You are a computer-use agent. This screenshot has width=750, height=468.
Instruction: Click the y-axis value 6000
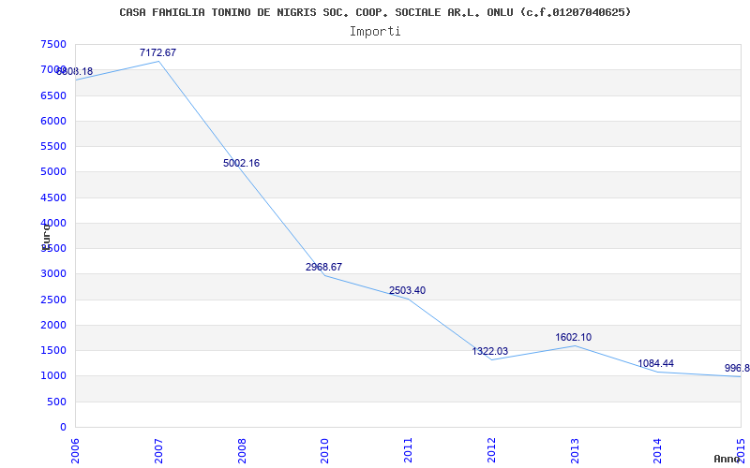pyautogui.click(x=53, y=121)
